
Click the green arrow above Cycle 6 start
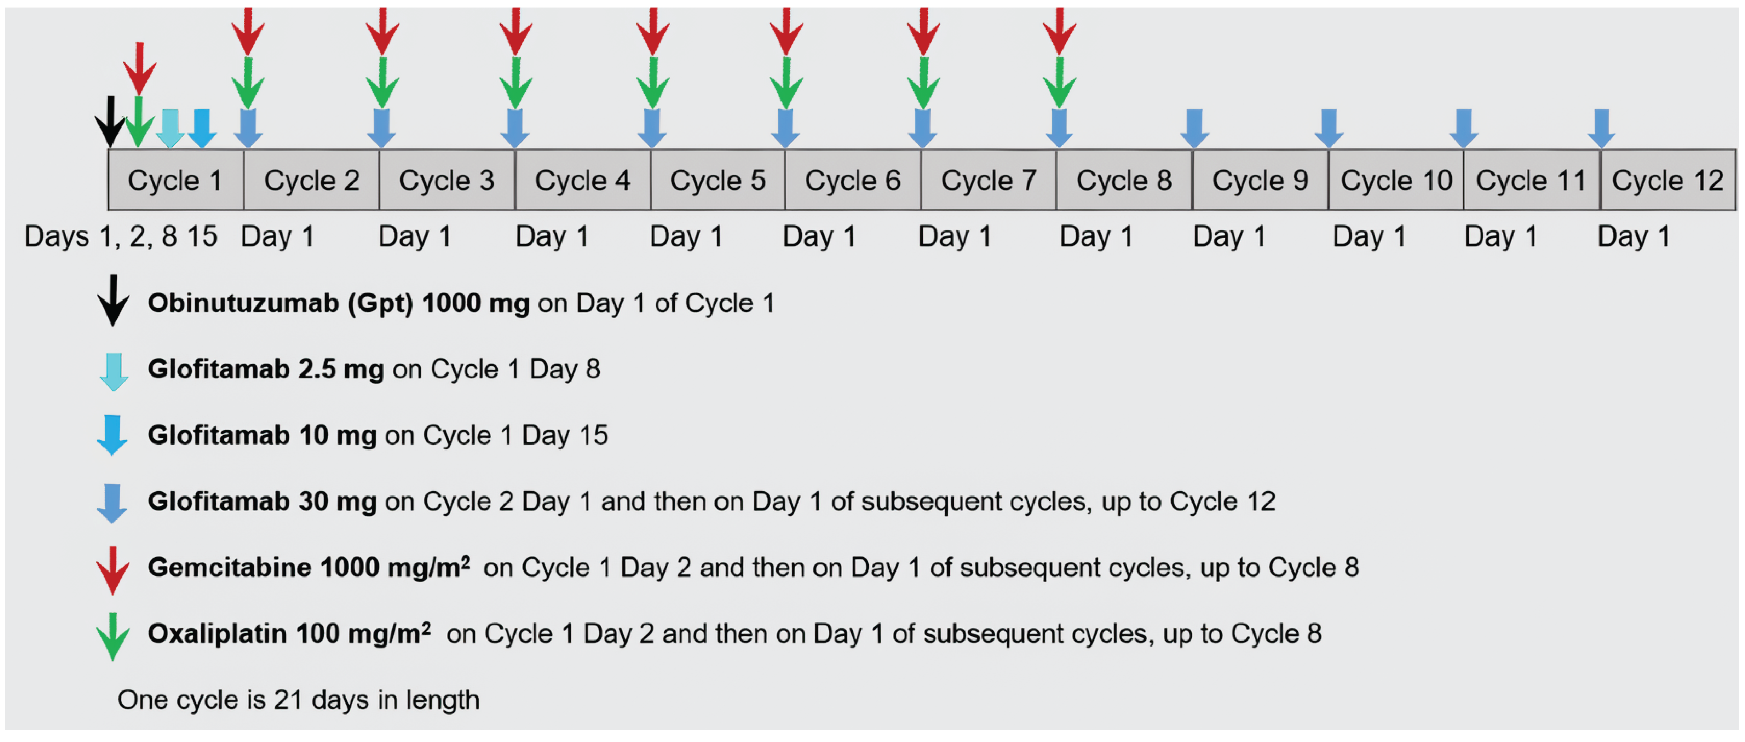(x=923, y=82)
